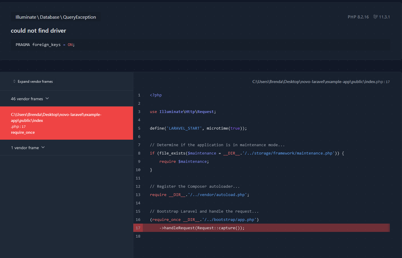Click line 9 require $maintenance statement
The height and width of the screenshot is (258, 402).
[x=184, y=161]
